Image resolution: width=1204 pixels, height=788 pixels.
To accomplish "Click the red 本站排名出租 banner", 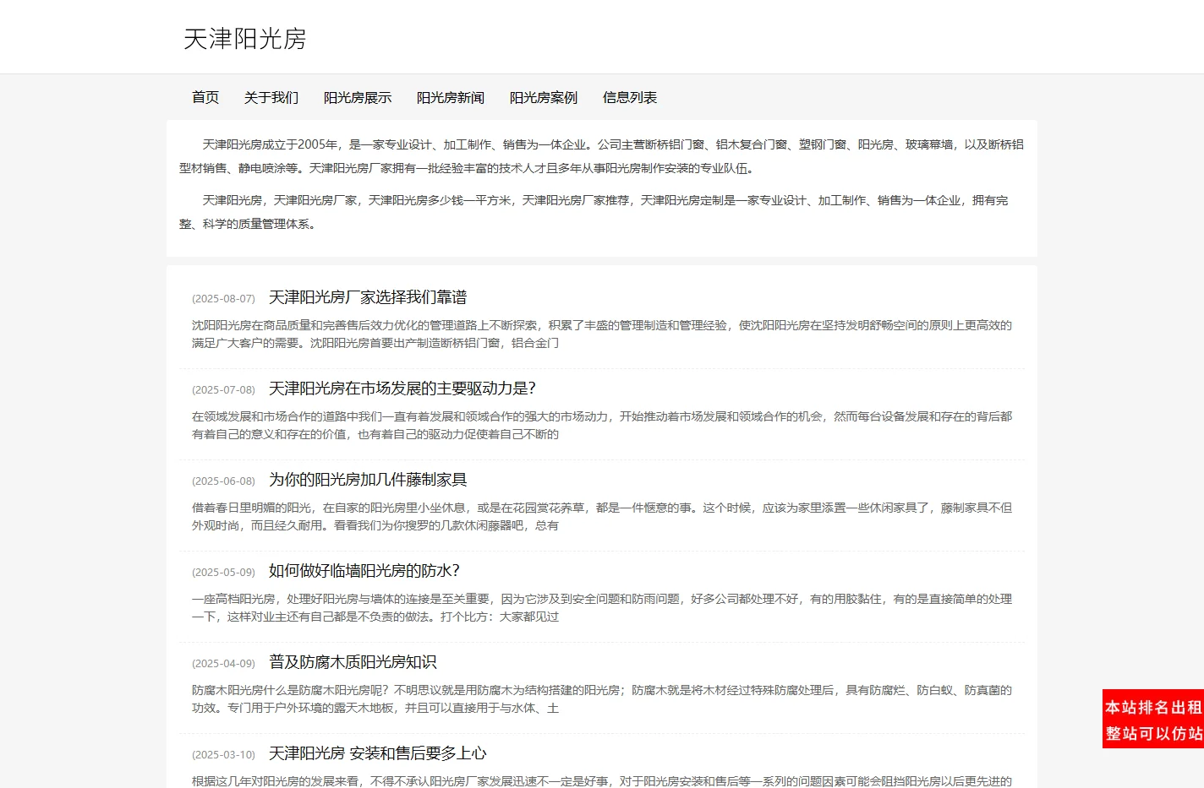I will point(1153,720).
